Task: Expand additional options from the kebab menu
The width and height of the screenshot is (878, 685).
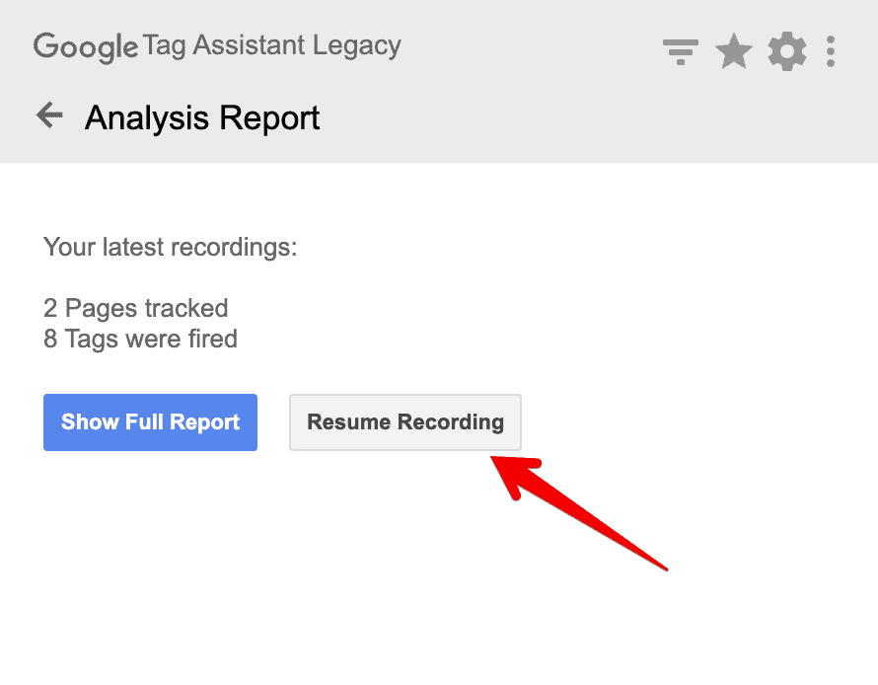Action: (831, 51)
